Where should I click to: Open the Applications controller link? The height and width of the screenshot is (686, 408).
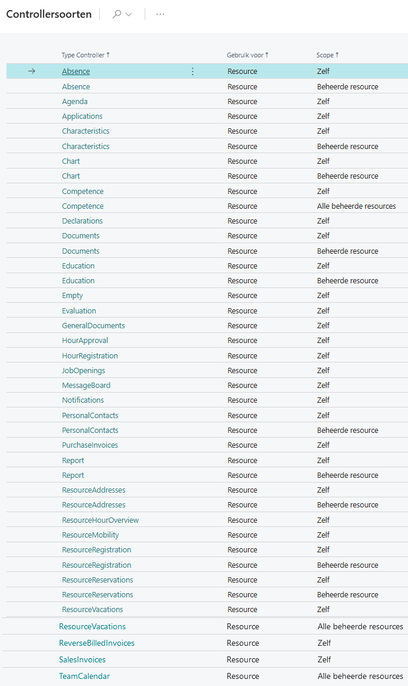[x=82, y=117]
